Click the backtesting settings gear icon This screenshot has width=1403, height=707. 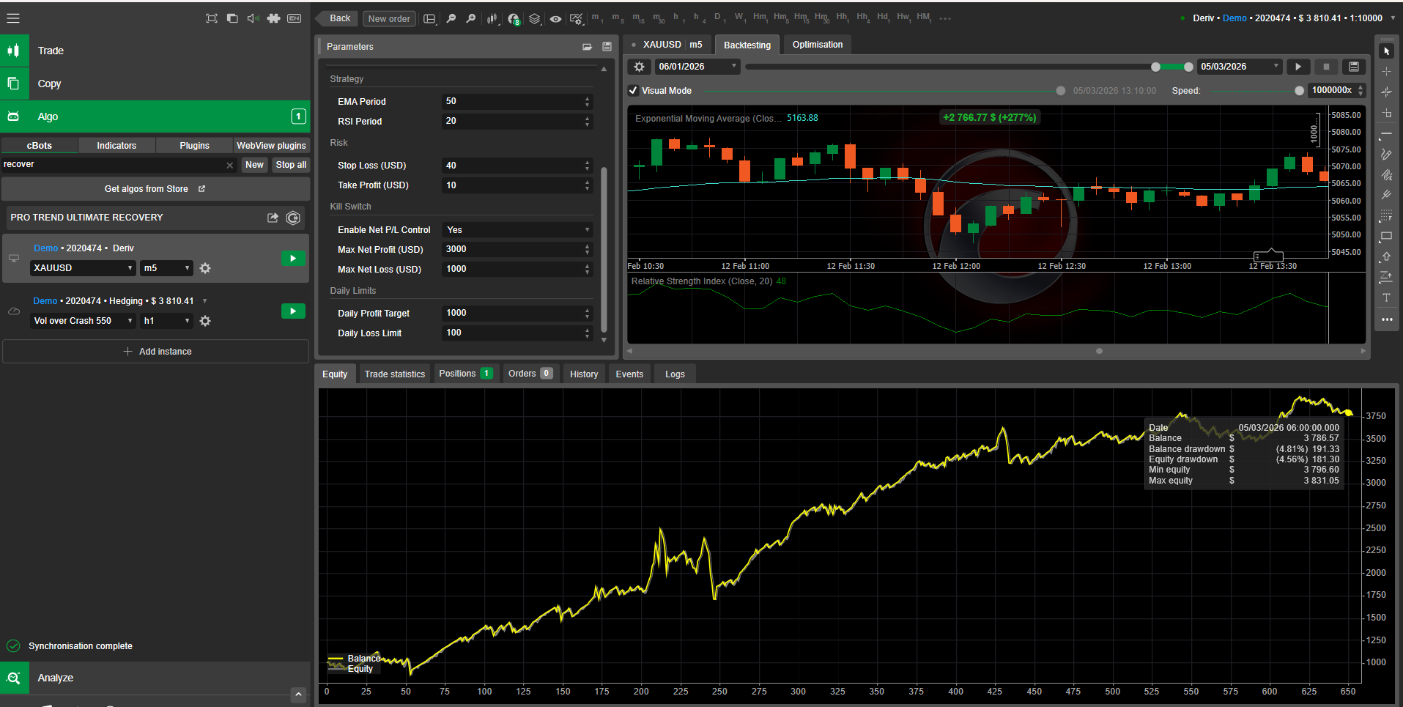639,67
